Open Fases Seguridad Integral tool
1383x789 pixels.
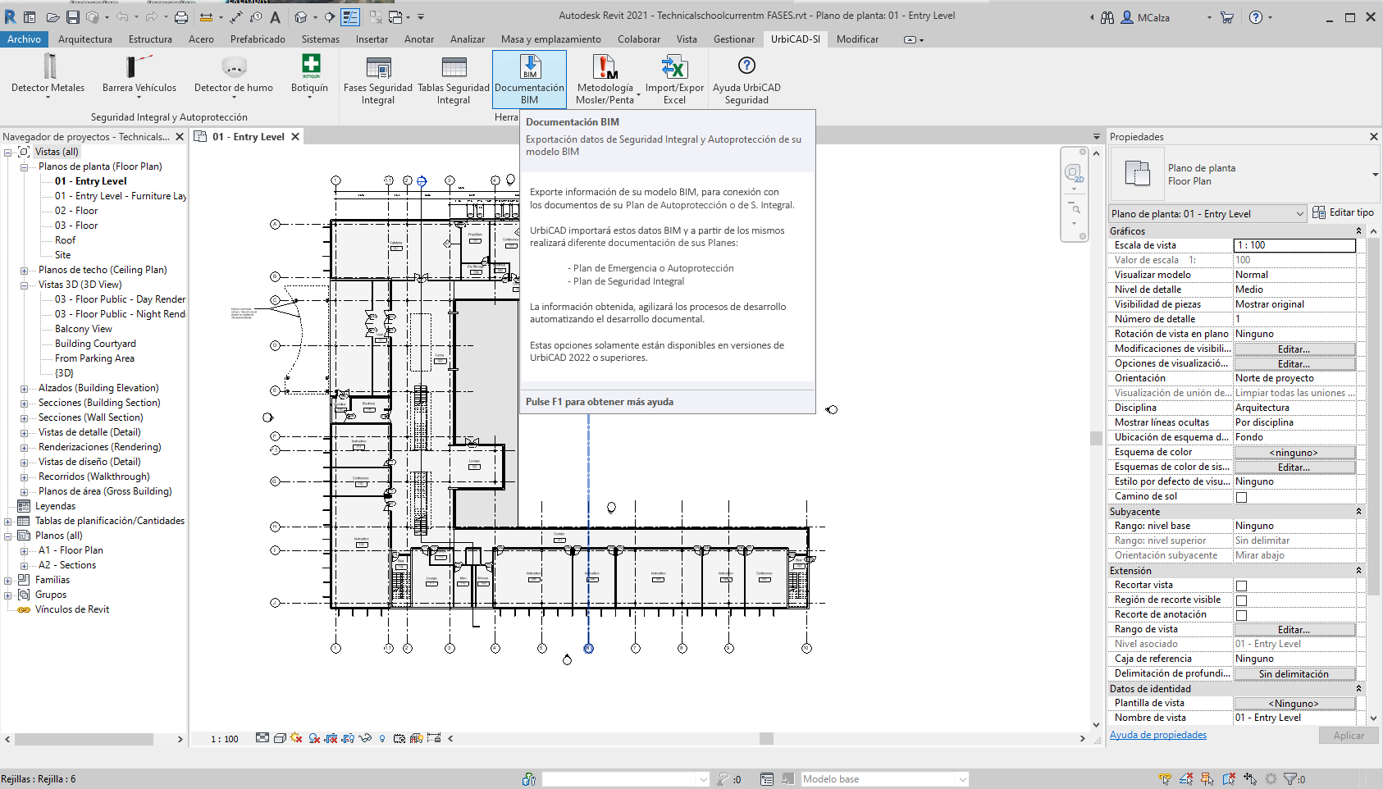(x=378, y=67)
